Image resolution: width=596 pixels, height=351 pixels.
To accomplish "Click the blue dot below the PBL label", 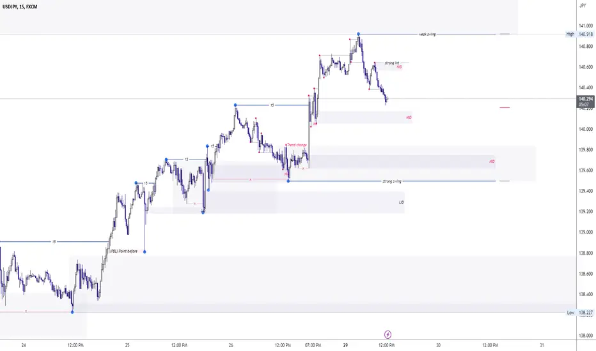I will [145, 251].
